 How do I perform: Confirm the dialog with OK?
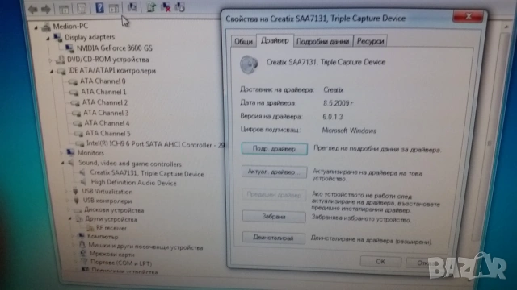tap(380, 262)
